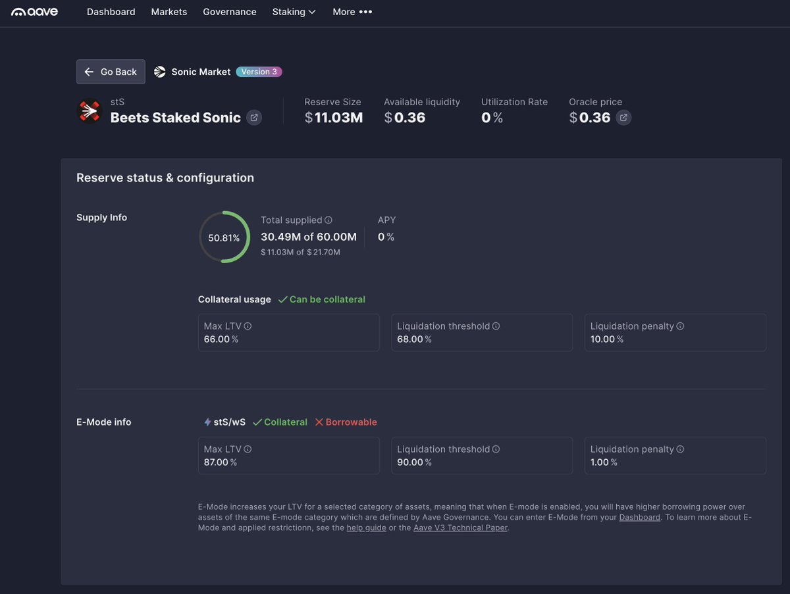Viewport: 790px width, 594px height.
Task: Open the Dashboard menu item
Action: (111, 12)
